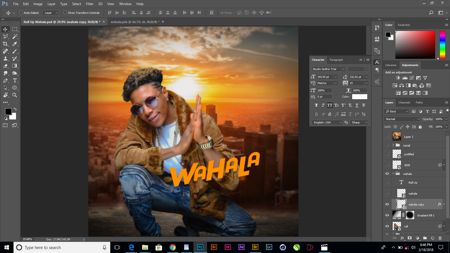Image resolution: width=450 pixels, height=253 pixels.
Task: Select the Magic Wand tool
Action: click(15, 37)
